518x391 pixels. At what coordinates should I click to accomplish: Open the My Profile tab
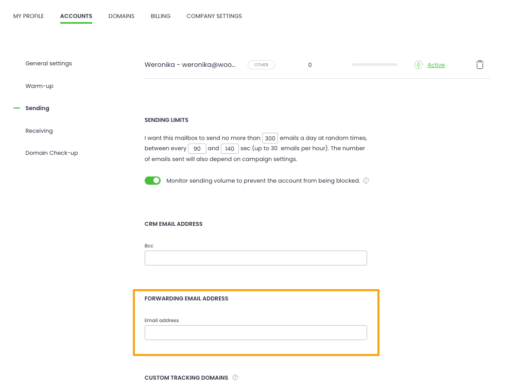coord(28,16)
